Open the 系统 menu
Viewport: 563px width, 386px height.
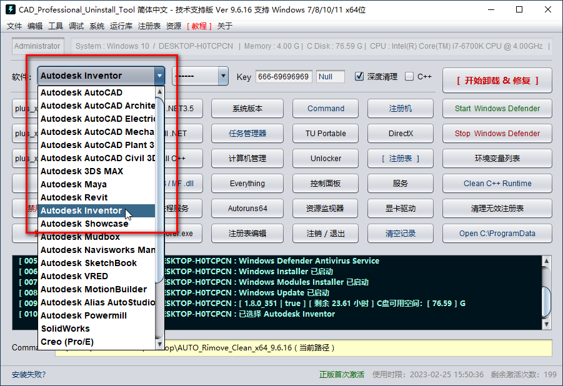click(97, 26)
